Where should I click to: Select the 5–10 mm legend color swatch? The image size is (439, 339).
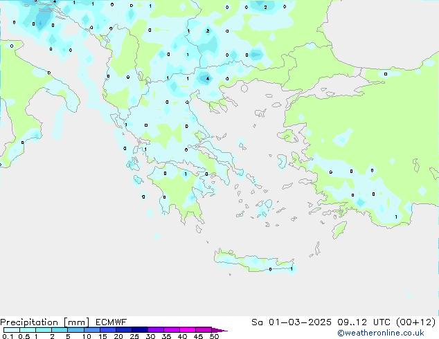coord(76,330)
